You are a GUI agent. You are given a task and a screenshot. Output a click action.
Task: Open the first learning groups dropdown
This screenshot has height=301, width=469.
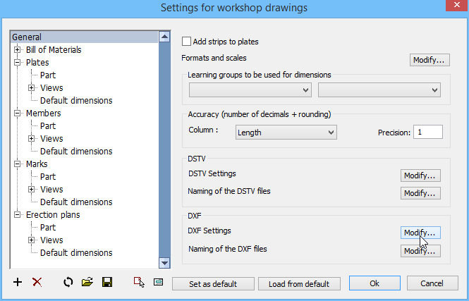click(250, 90)
